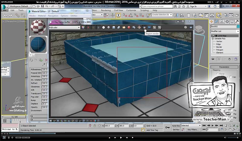Toggle the Auto Key button

pyautogui.click(x=176, y=126)
